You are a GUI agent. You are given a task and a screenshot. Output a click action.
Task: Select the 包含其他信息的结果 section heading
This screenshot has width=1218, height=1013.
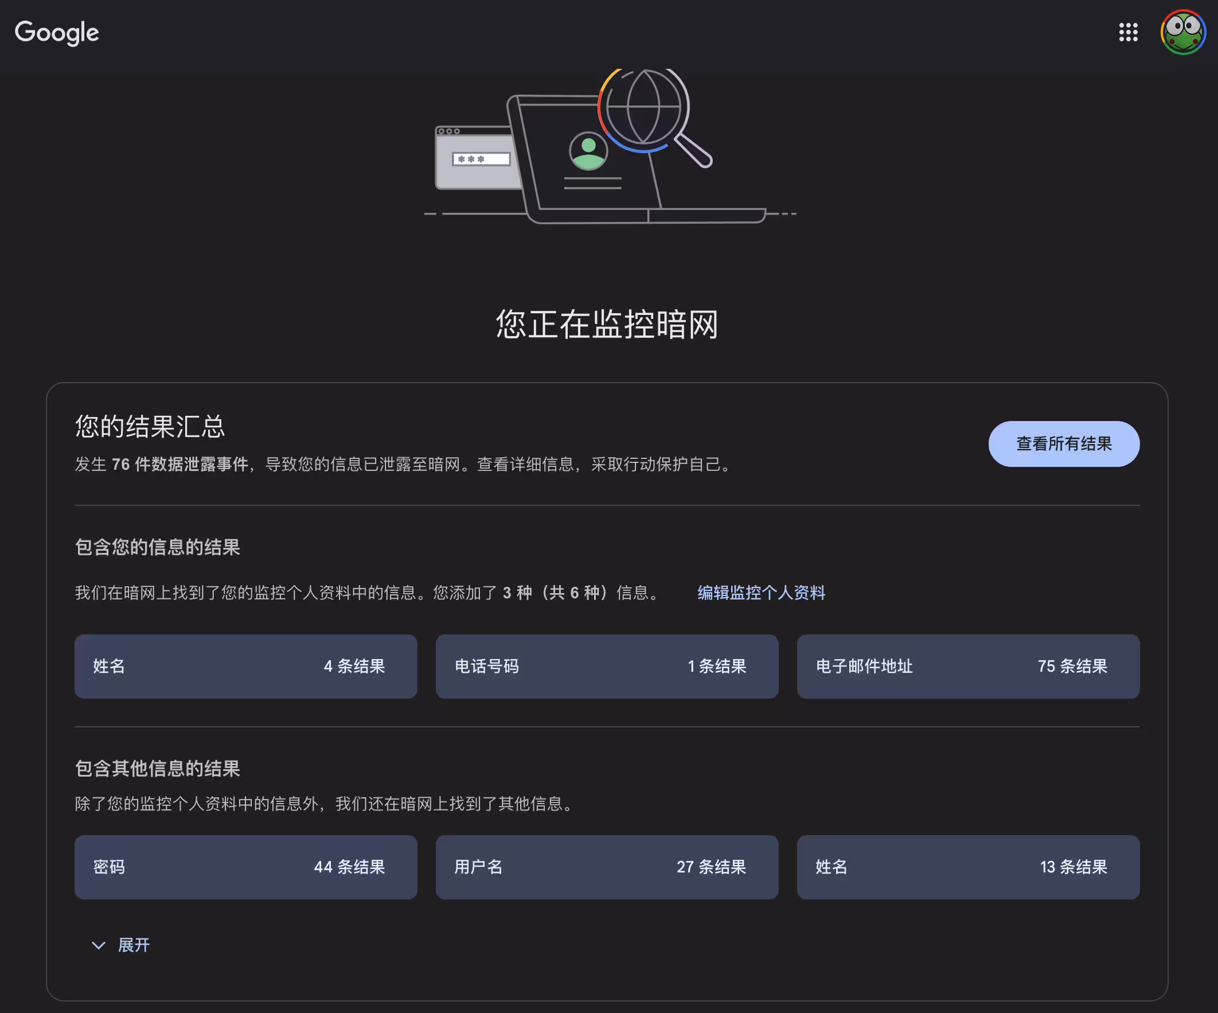pos(157,769)
